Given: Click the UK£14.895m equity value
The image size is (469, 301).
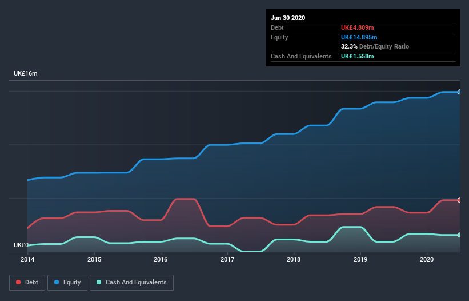Looking at the screenshot, I should (x=359, y=37).
